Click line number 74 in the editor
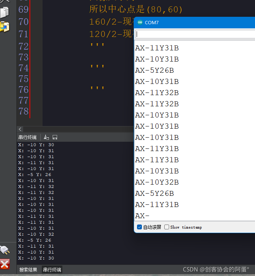 pyautogui.click(x=24, y=68)
